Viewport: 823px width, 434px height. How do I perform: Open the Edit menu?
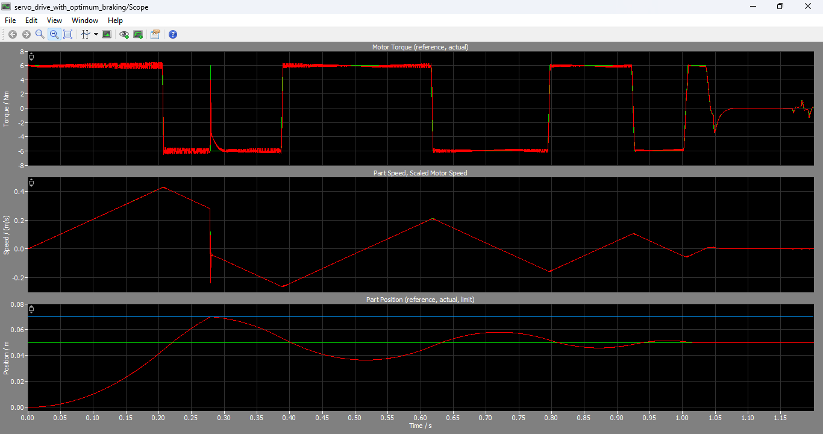(31, 20)
